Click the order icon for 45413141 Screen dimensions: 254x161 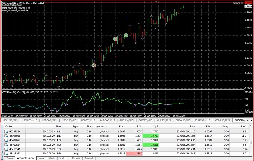6,149
